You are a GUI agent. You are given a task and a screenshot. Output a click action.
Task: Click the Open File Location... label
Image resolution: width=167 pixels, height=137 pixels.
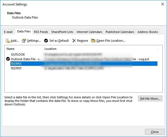click(111, 41)
